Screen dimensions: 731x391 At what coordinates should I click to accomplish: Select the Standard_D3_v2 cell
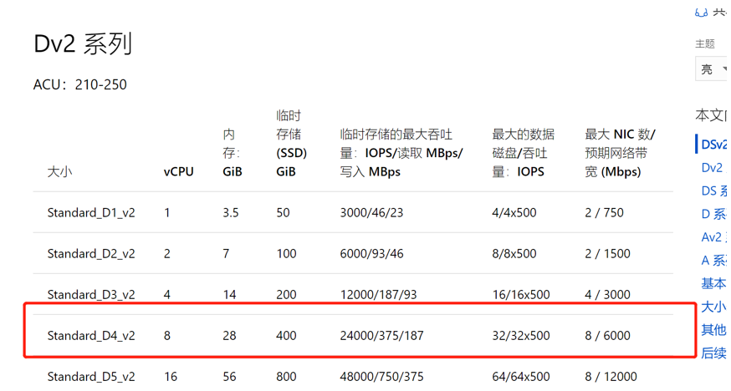pyautogui.click(x=91, y=295)
